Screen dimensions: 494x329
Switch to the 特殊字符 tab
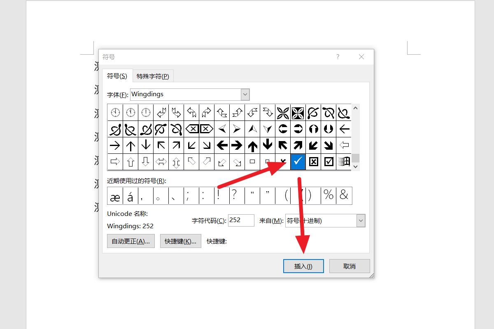(153, 76)
